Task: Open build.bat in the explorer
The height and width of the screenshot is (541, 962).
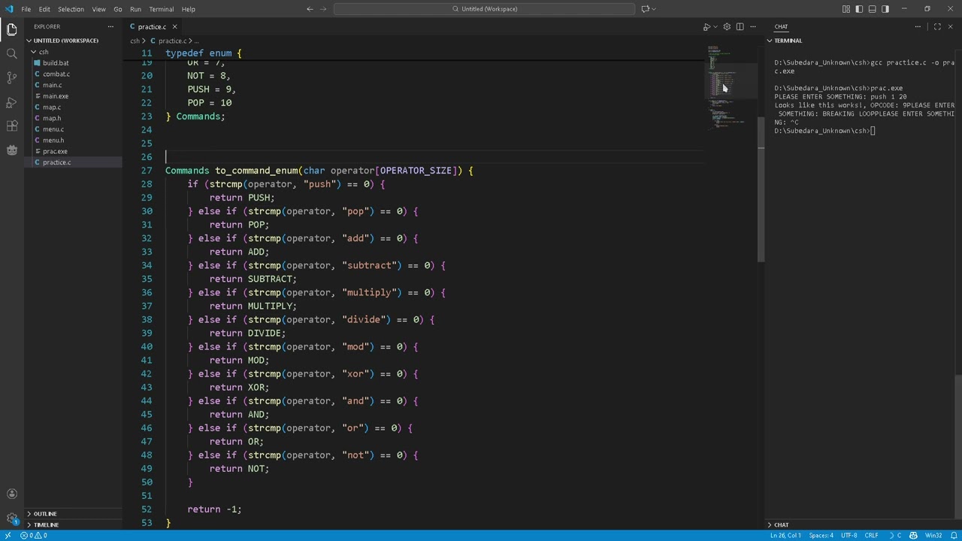Action: [56, 63]
